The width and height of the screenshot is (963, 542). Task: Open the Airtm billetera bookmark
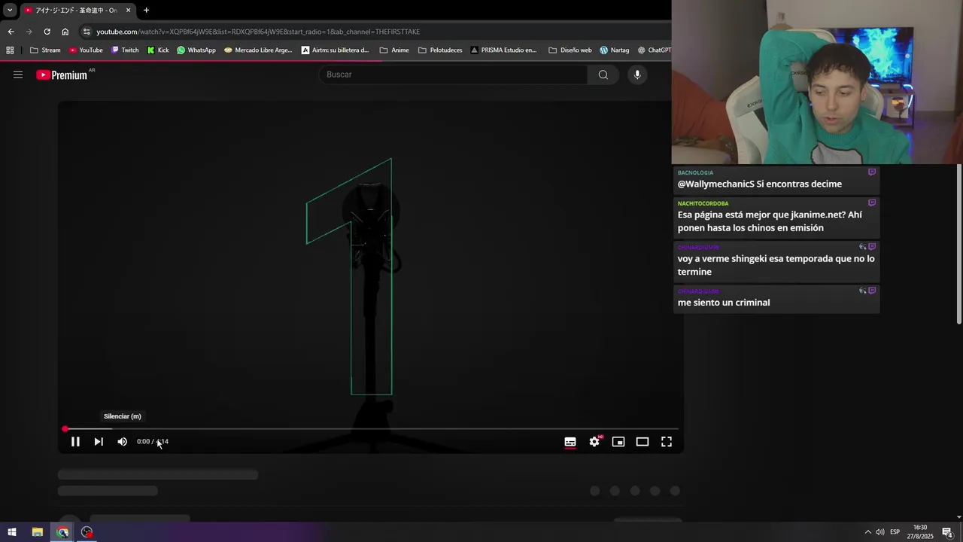pos(336,50)
